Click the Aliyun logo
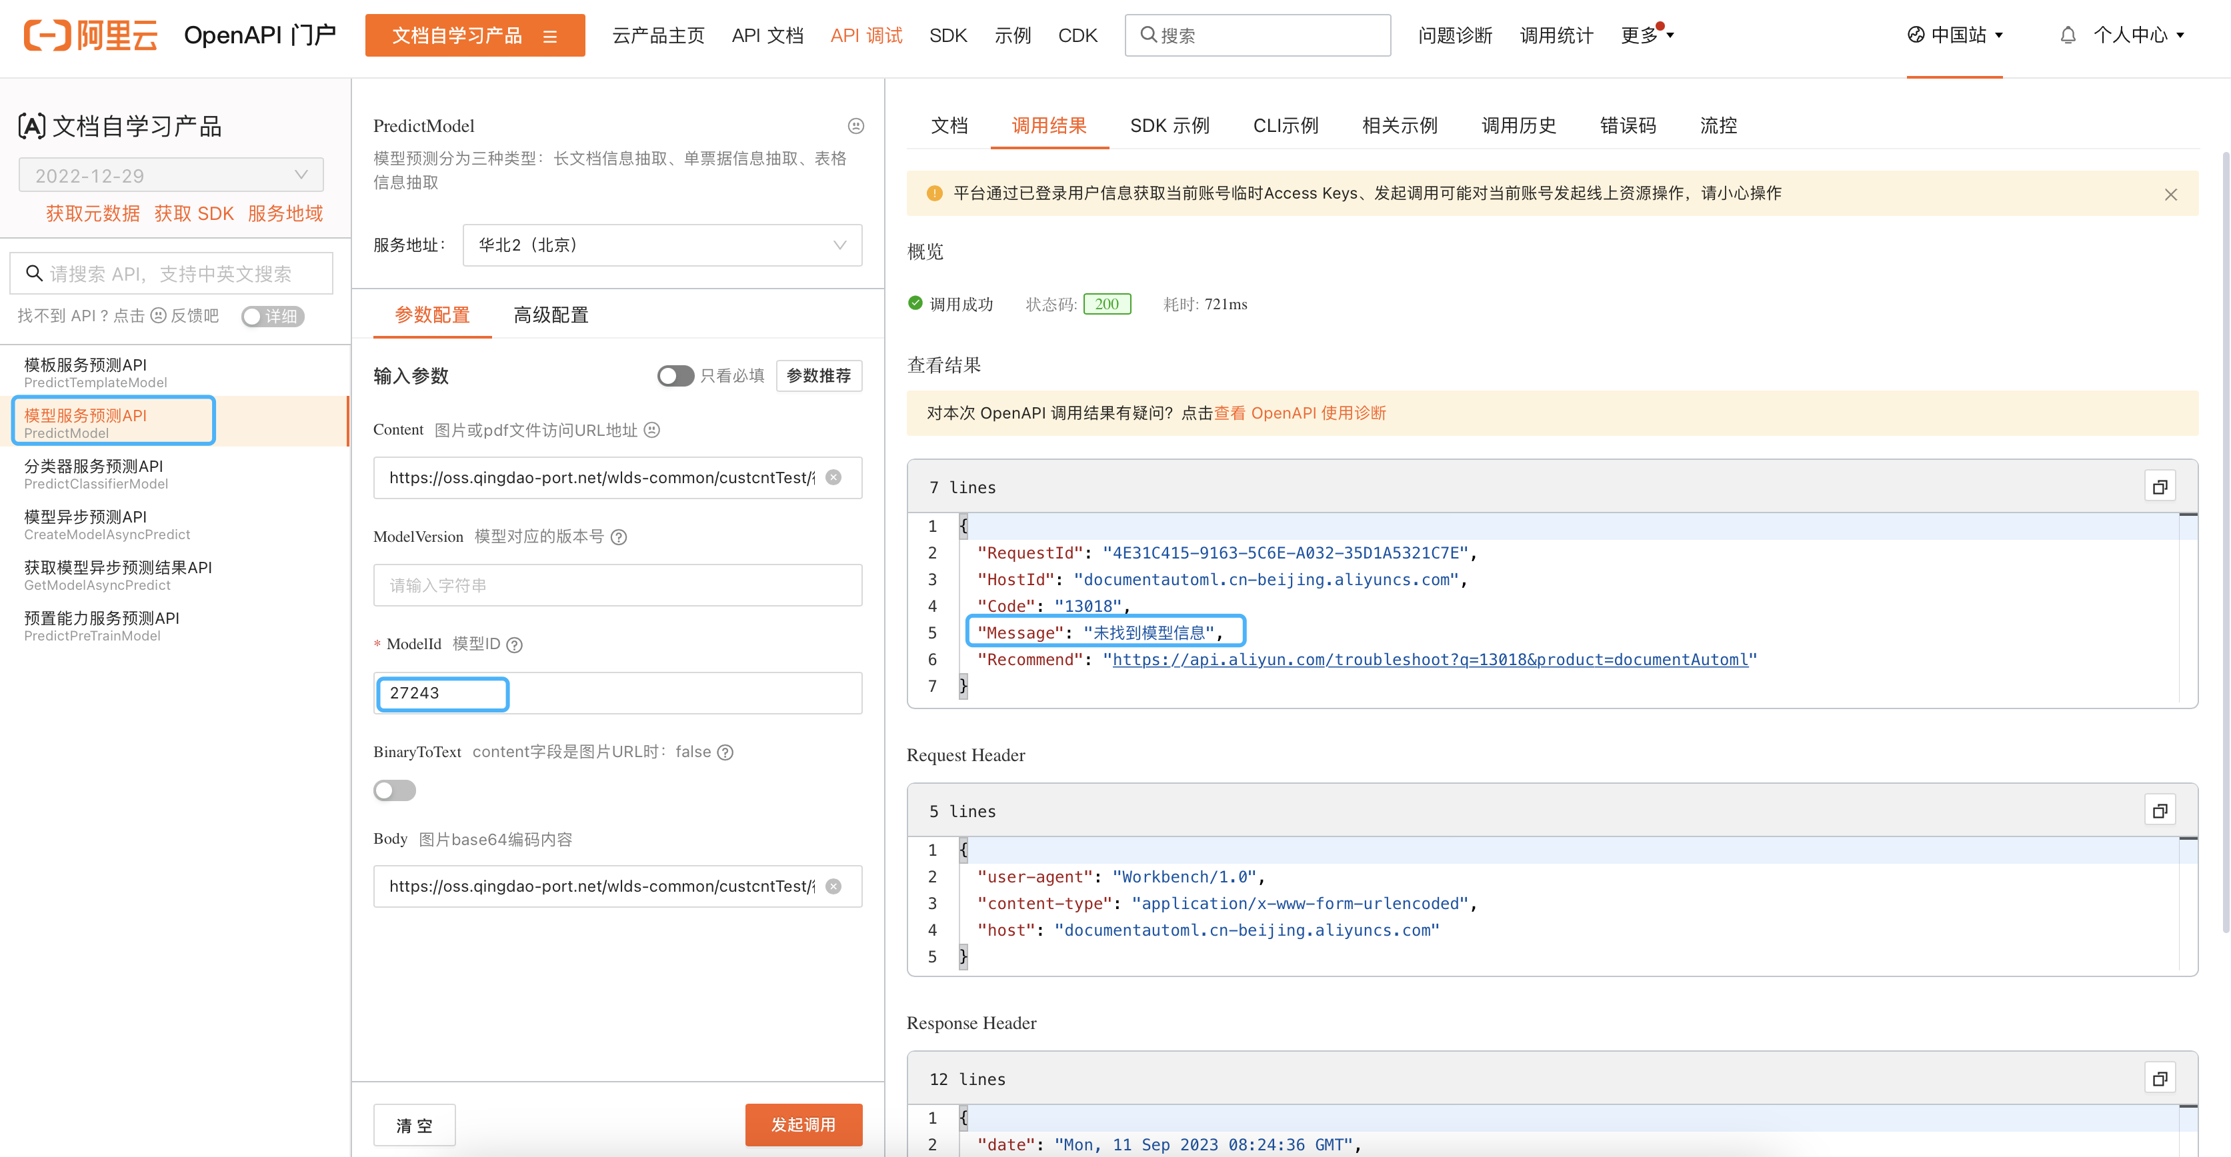 pos(90,35)
